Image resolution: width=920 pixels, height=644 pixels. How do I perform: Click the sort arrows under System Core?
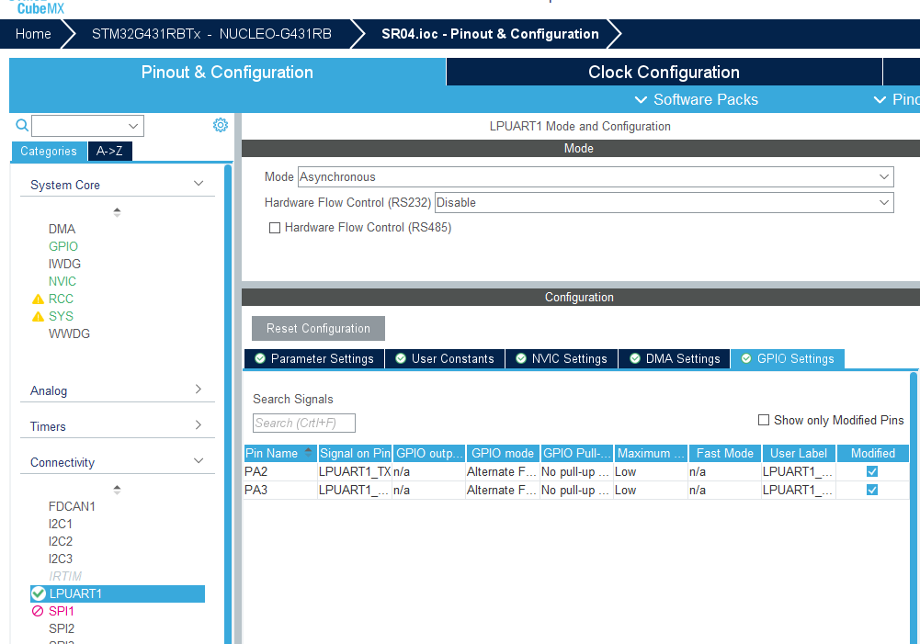117,212
